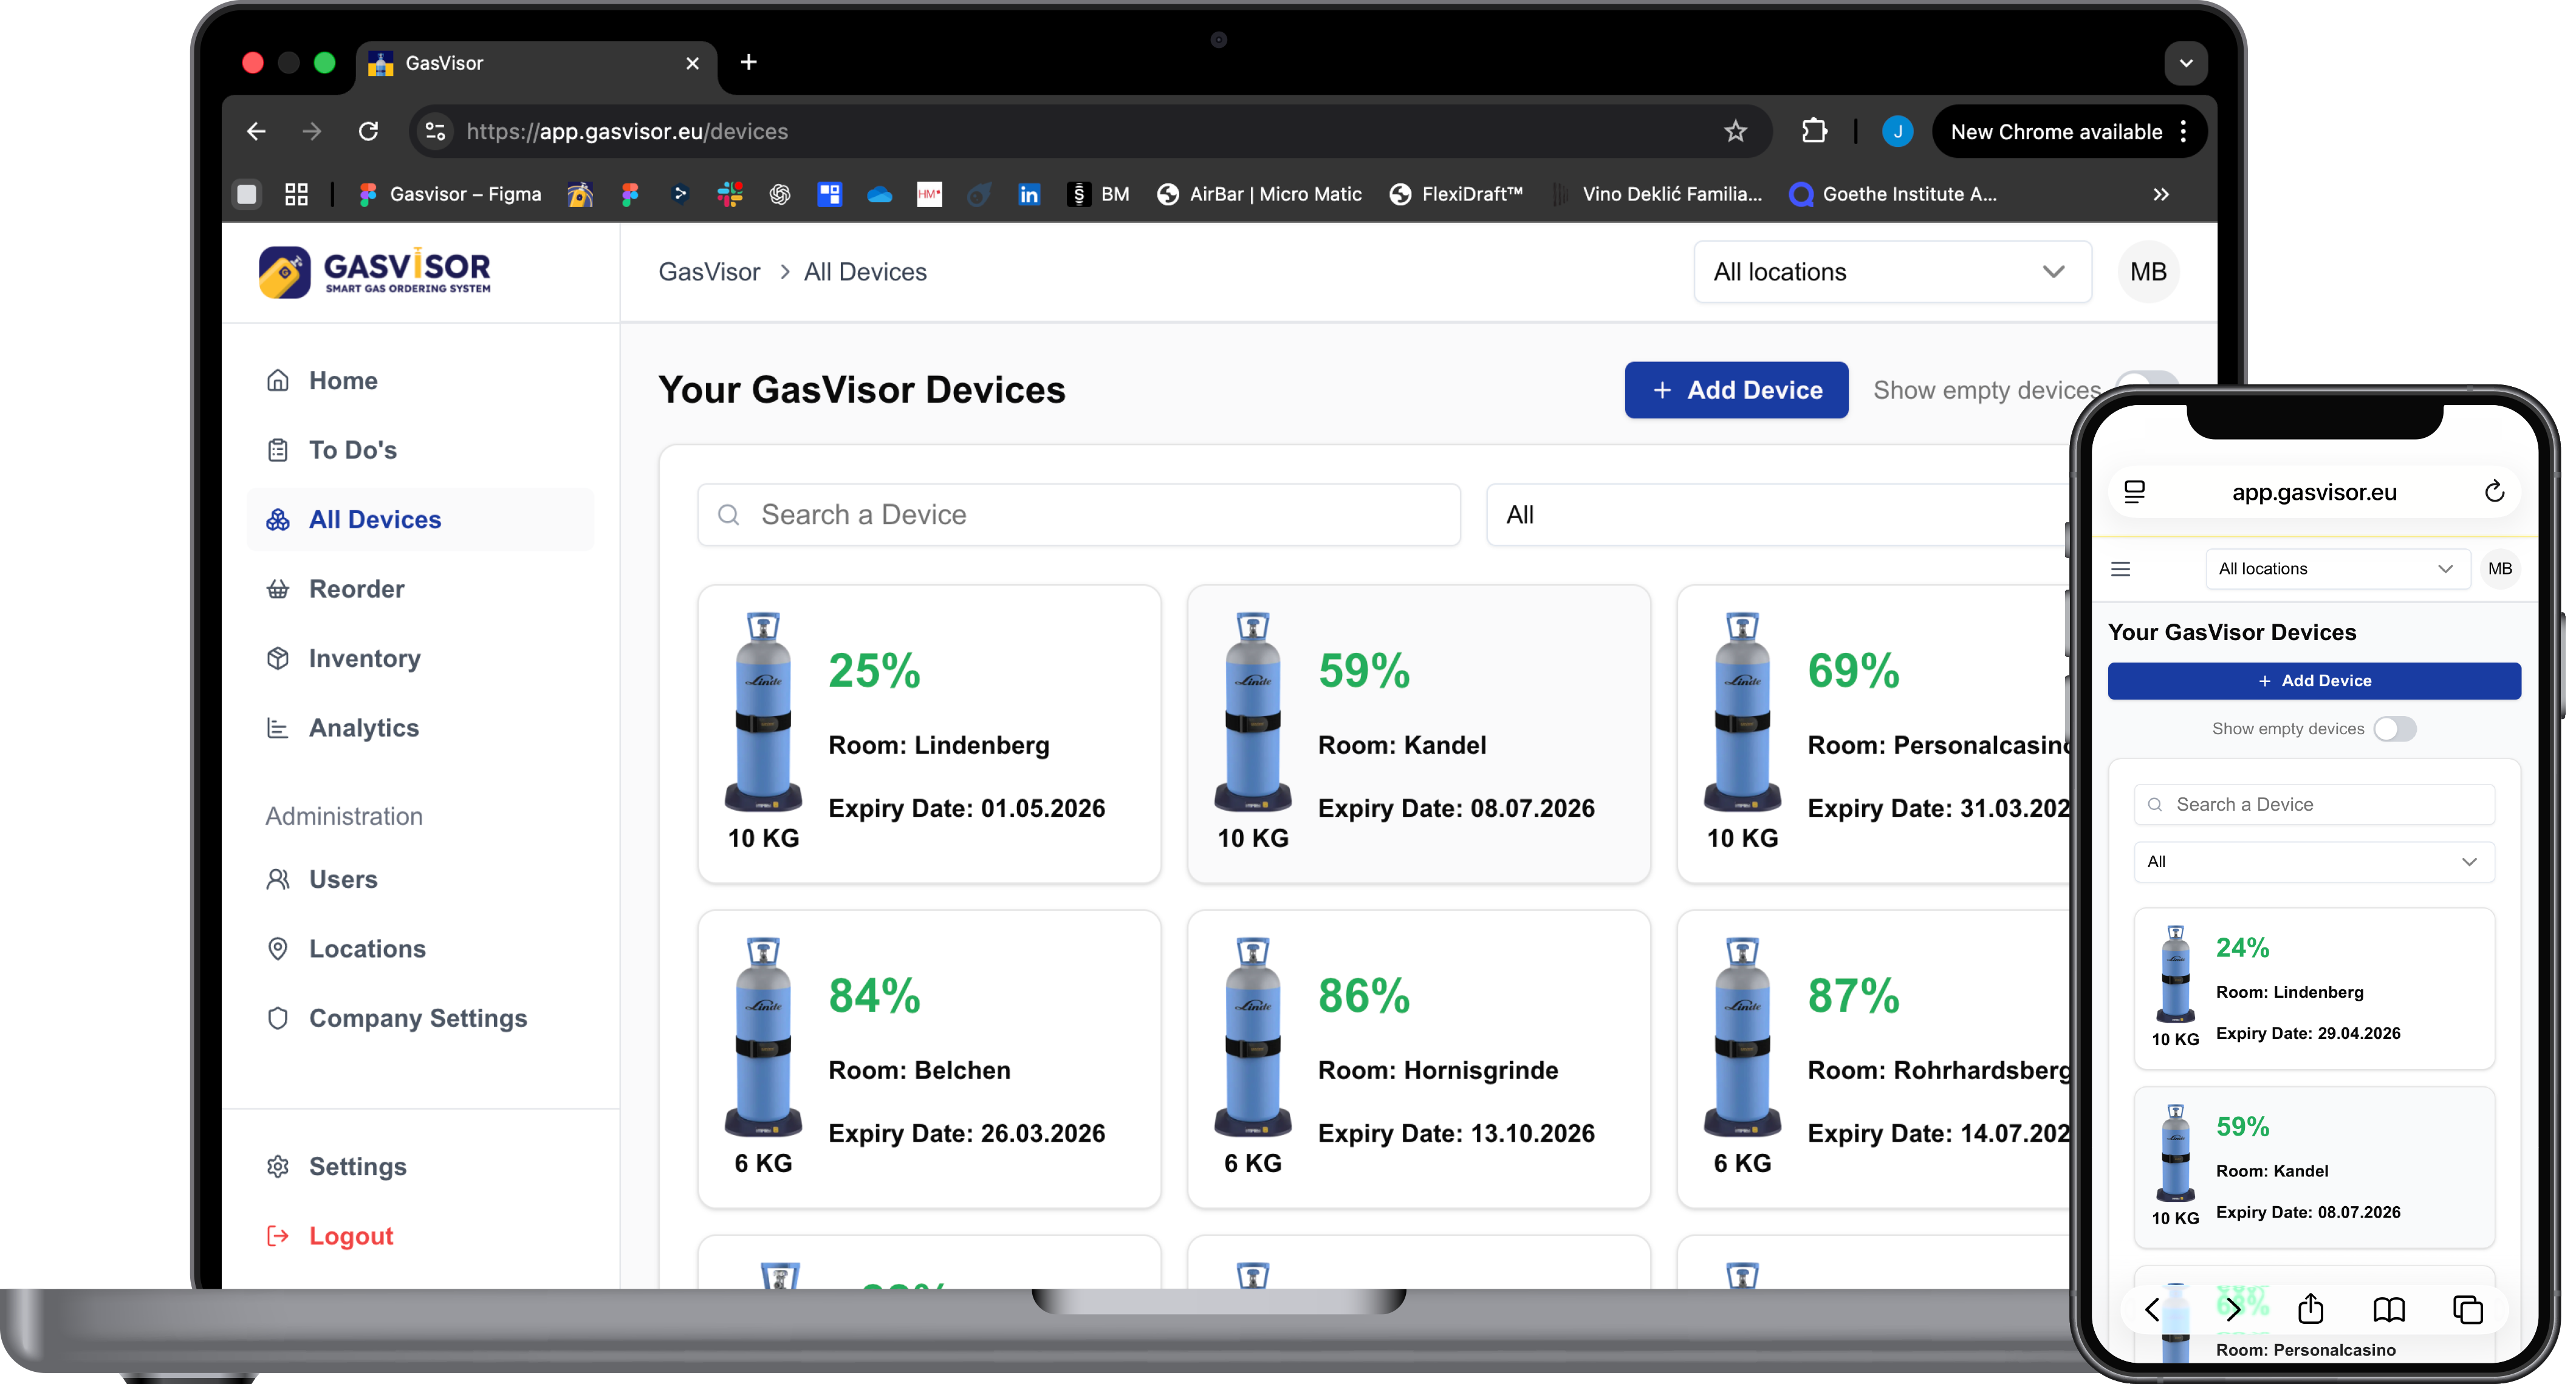
Task: Toggle Show empty devices on phone
Action: point(2395,729)
